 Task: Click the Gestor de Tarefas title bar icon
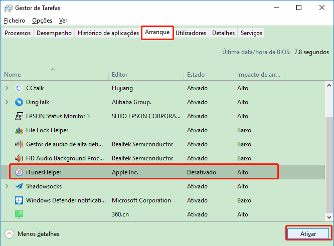pos(9,8)
